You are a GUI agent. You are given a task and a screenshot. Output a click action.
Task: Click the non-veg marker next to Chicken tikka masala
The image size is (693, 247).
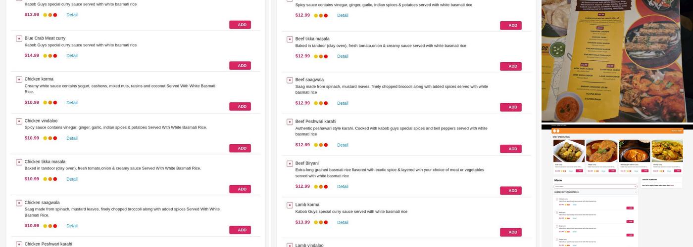(19, 162)
